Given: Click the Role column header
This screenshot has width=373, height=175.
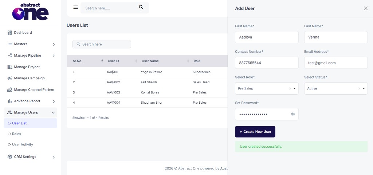Looking at the screenshot, I should point(197,61).
